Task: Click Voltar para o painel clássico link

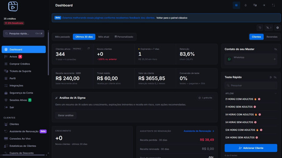Action: (x=172, y=18)
